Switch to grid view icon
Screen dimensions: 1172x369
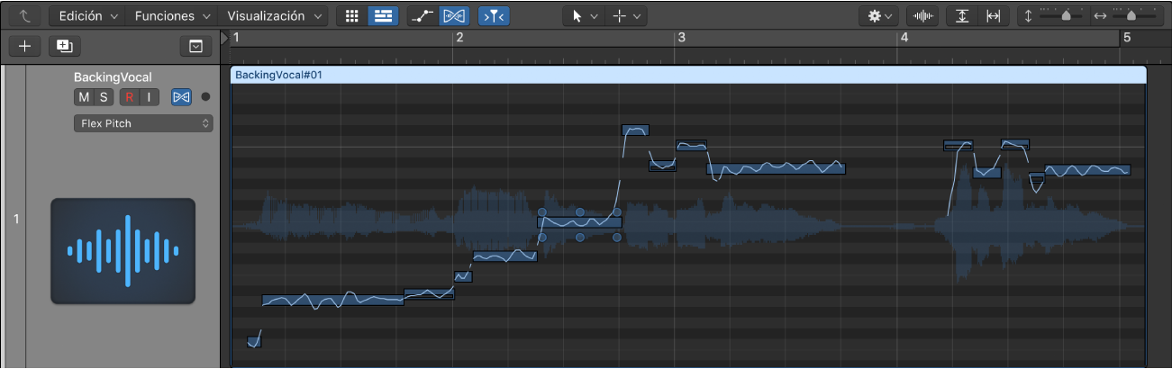(x=352, y=16)
